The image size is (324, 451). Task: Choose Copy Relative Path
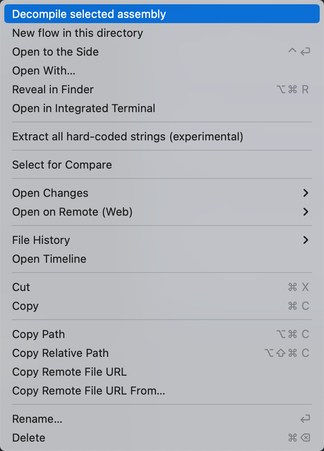(60, 353)
